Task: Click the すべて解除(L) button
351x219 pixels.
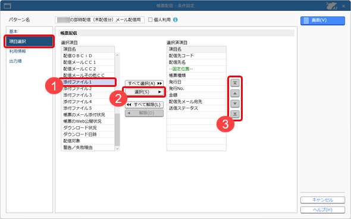Action: [144, 105]
